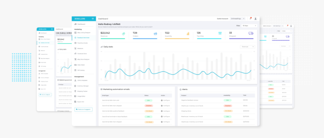This screenshot has width=324, height=138.
Task: Click Disabled badge in Alerts table
Action: 228,106
